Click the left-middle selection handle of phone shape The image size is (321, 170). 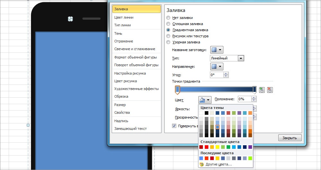(x=28, y=125)
